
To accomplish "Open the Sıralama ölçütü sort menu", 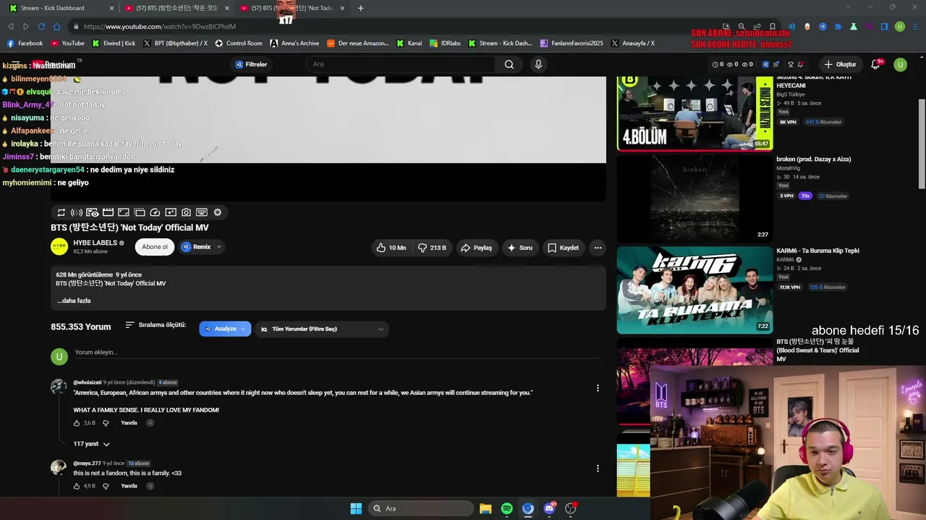I will [156, 326].
